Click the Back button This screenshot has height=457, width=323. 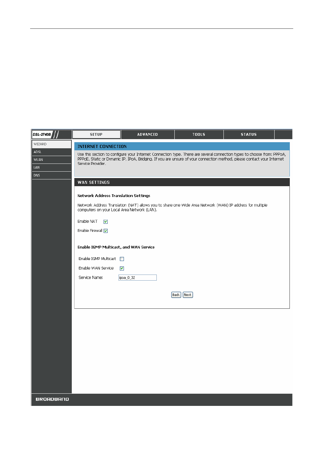coord(176,295)
